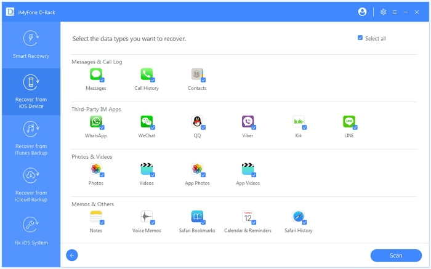Click the Viber icon
Screen dimensions: 431x269
coord(248,121)
